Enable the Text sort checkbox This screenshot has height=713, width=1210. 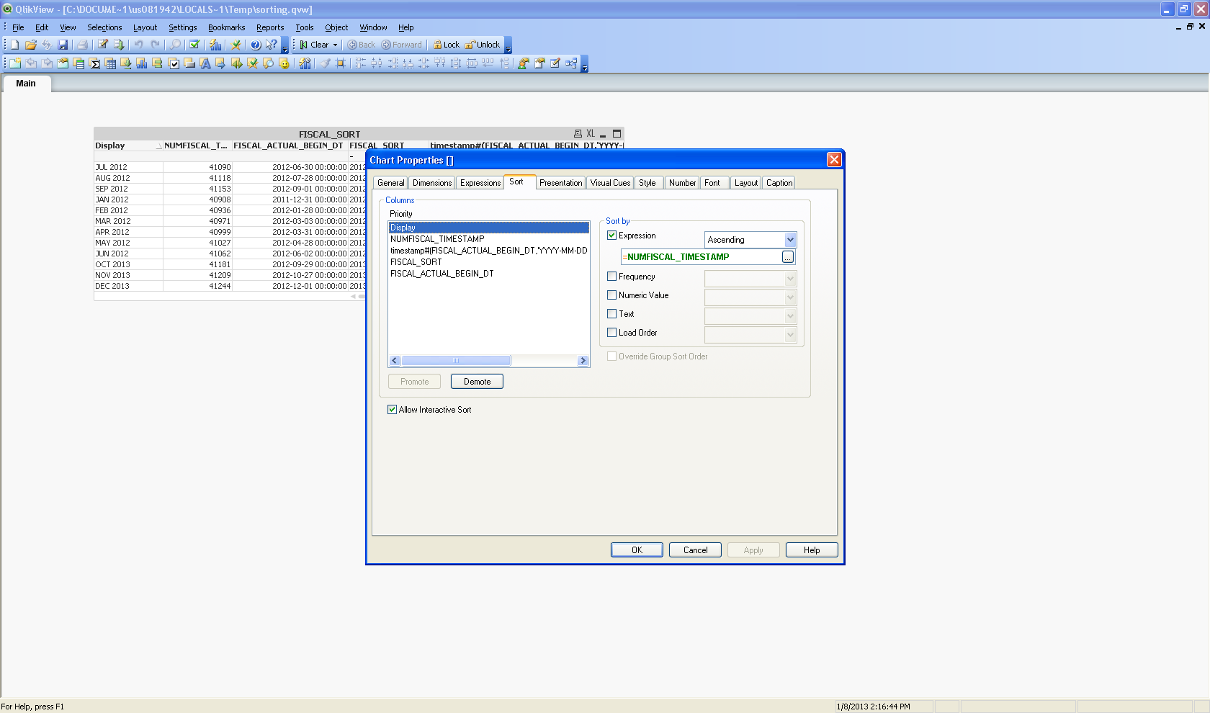(x=612, y=314)
